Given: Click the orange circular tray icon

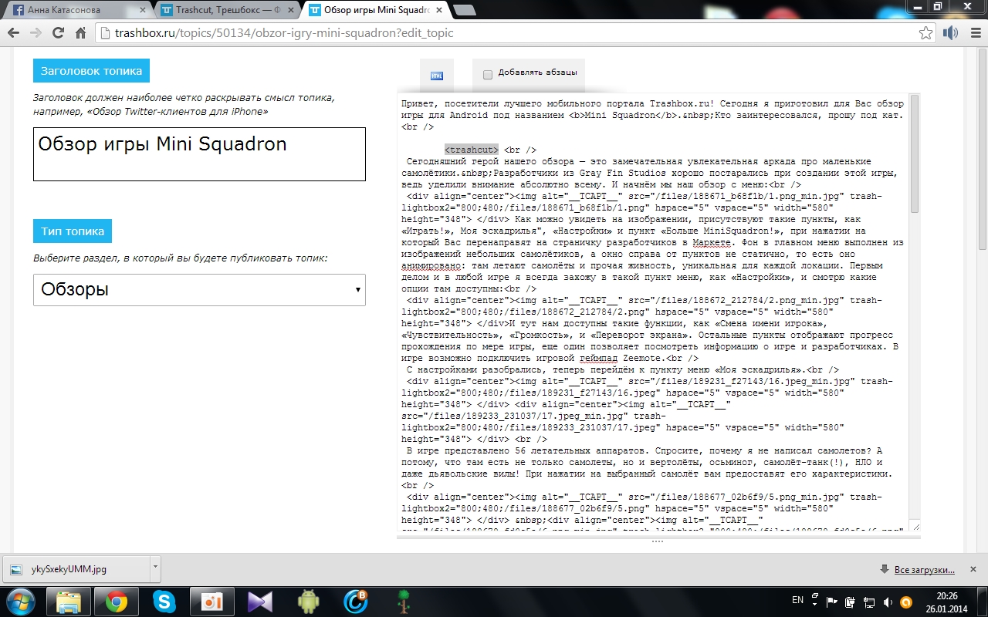Looking at the screenshot, I should 906,601.
